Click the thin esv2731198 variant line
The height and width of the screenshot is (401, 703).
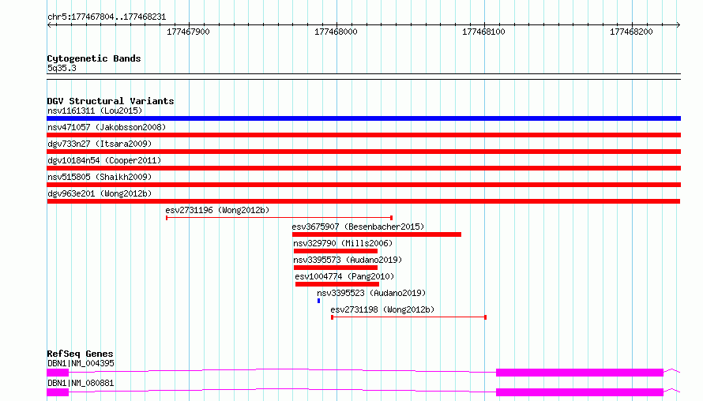409,317
